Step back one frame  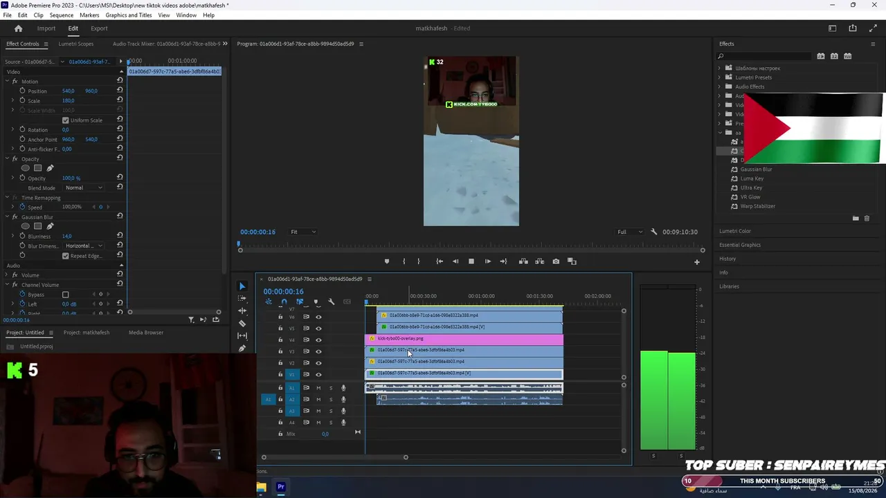coord(455,261)
